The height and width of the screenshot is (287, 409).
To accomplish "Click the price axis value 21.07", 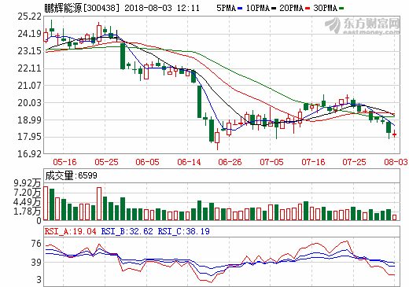I will [x=29, y=86].
